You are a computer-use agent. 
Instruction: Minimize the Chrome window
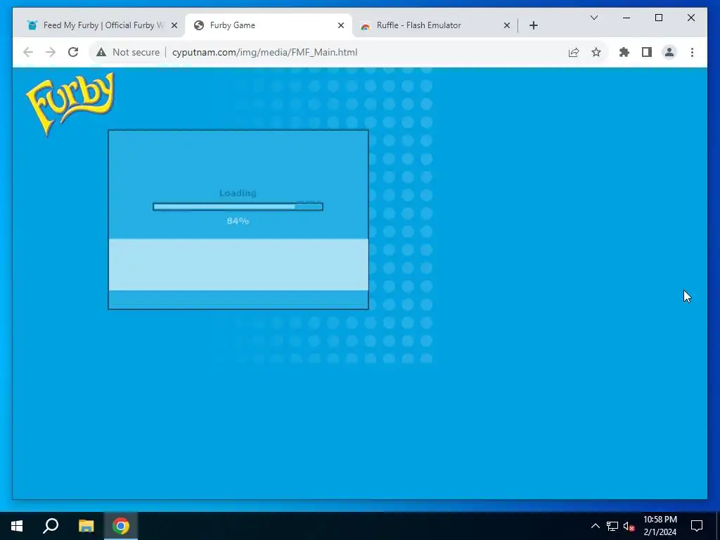point(626,18)
